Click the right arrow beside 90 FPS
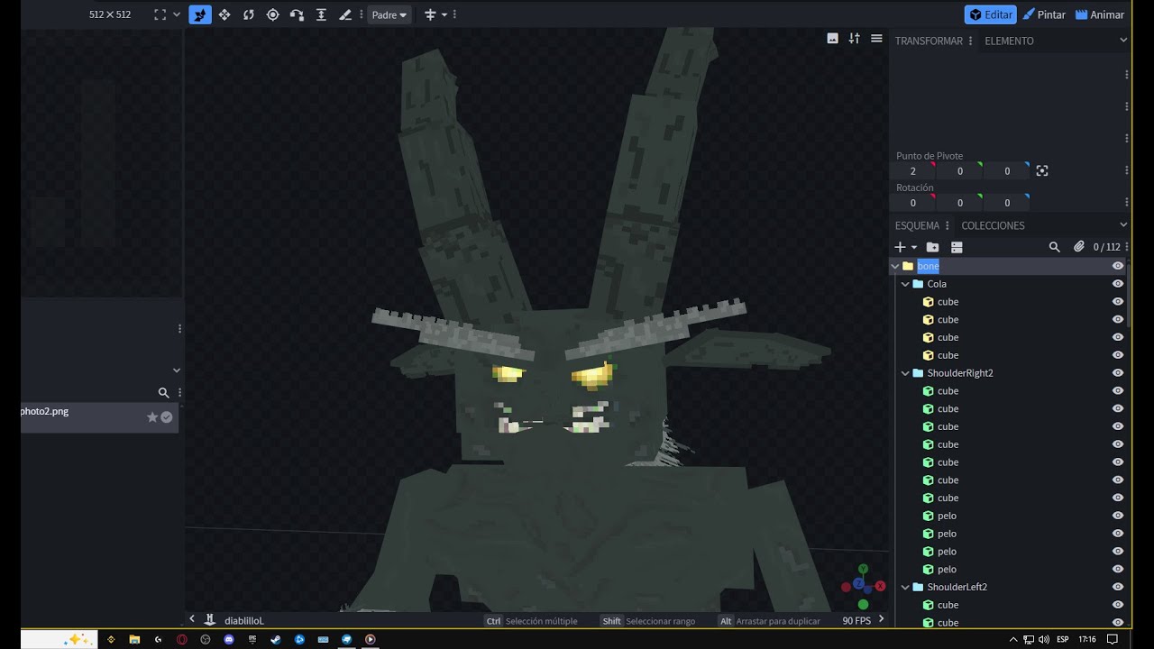Screen dimensions: 1154x649 (881, 619)
